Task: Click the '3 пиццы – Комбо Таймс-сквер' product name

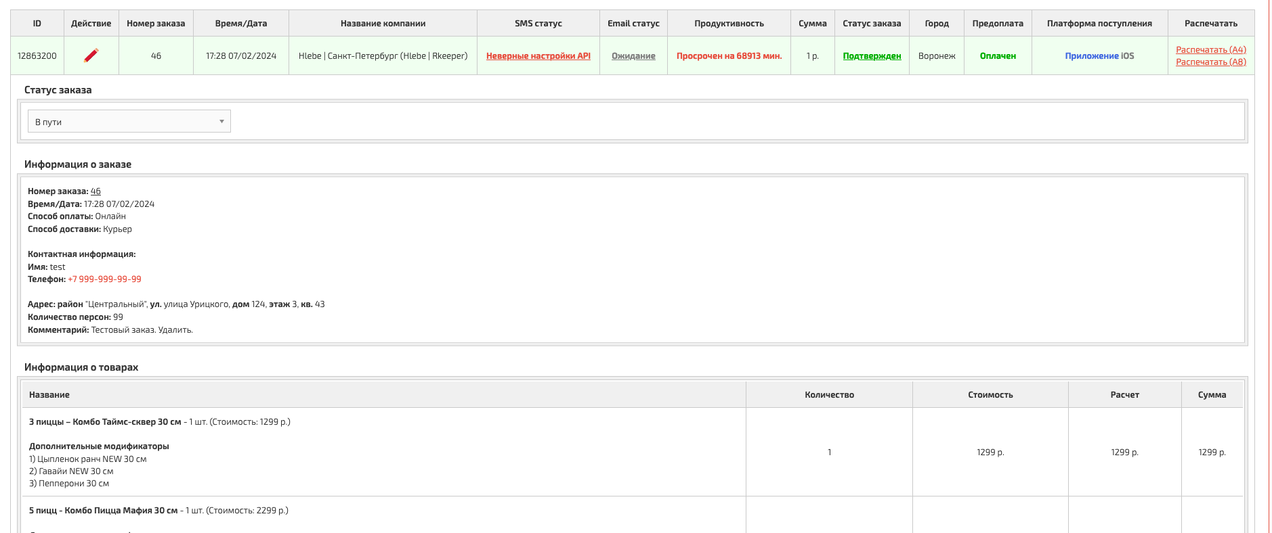Action: click(x=105, y=422)
